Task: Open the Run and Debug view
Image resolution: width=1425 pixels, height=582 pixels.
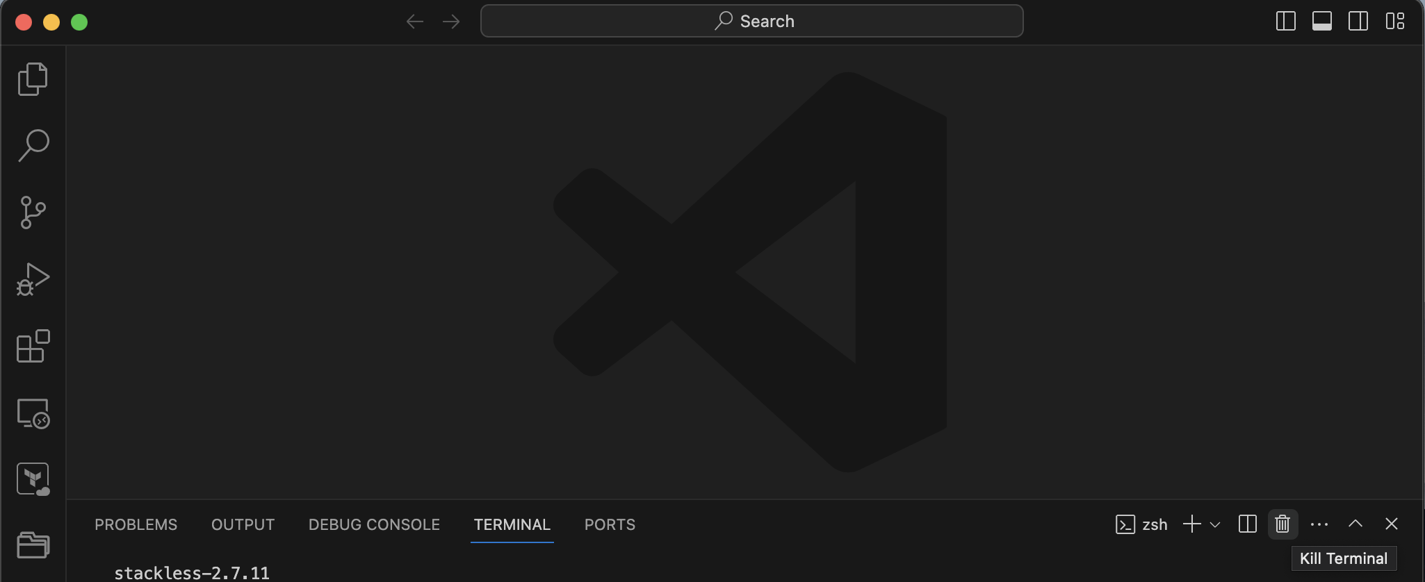Action: pyautogui.click(x=33, y=279)
